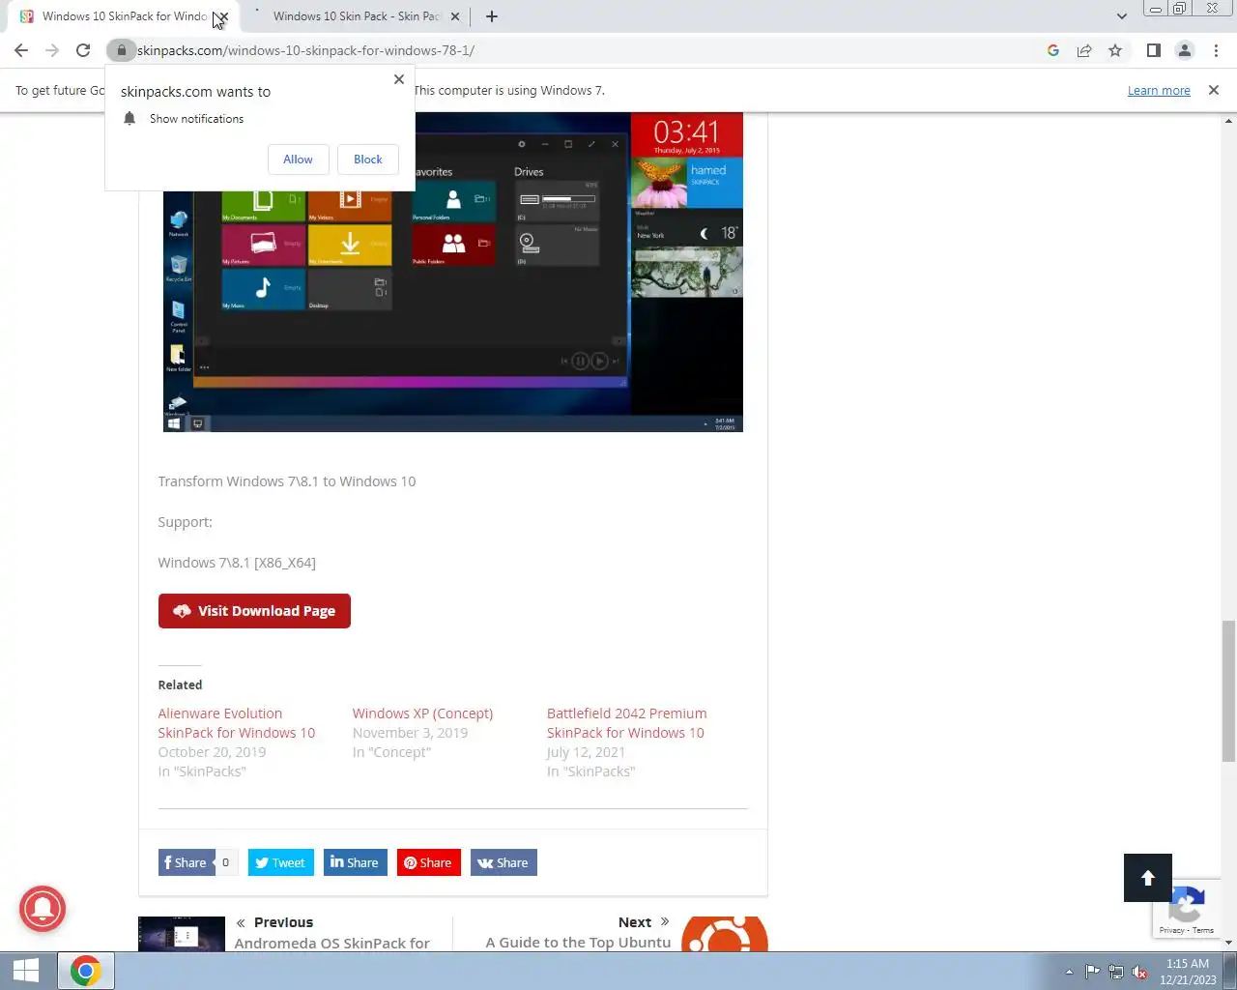This screenshot has width=1237, height=990.
Task: Share this page via share icon
Action: click(x=1084, y=50)
